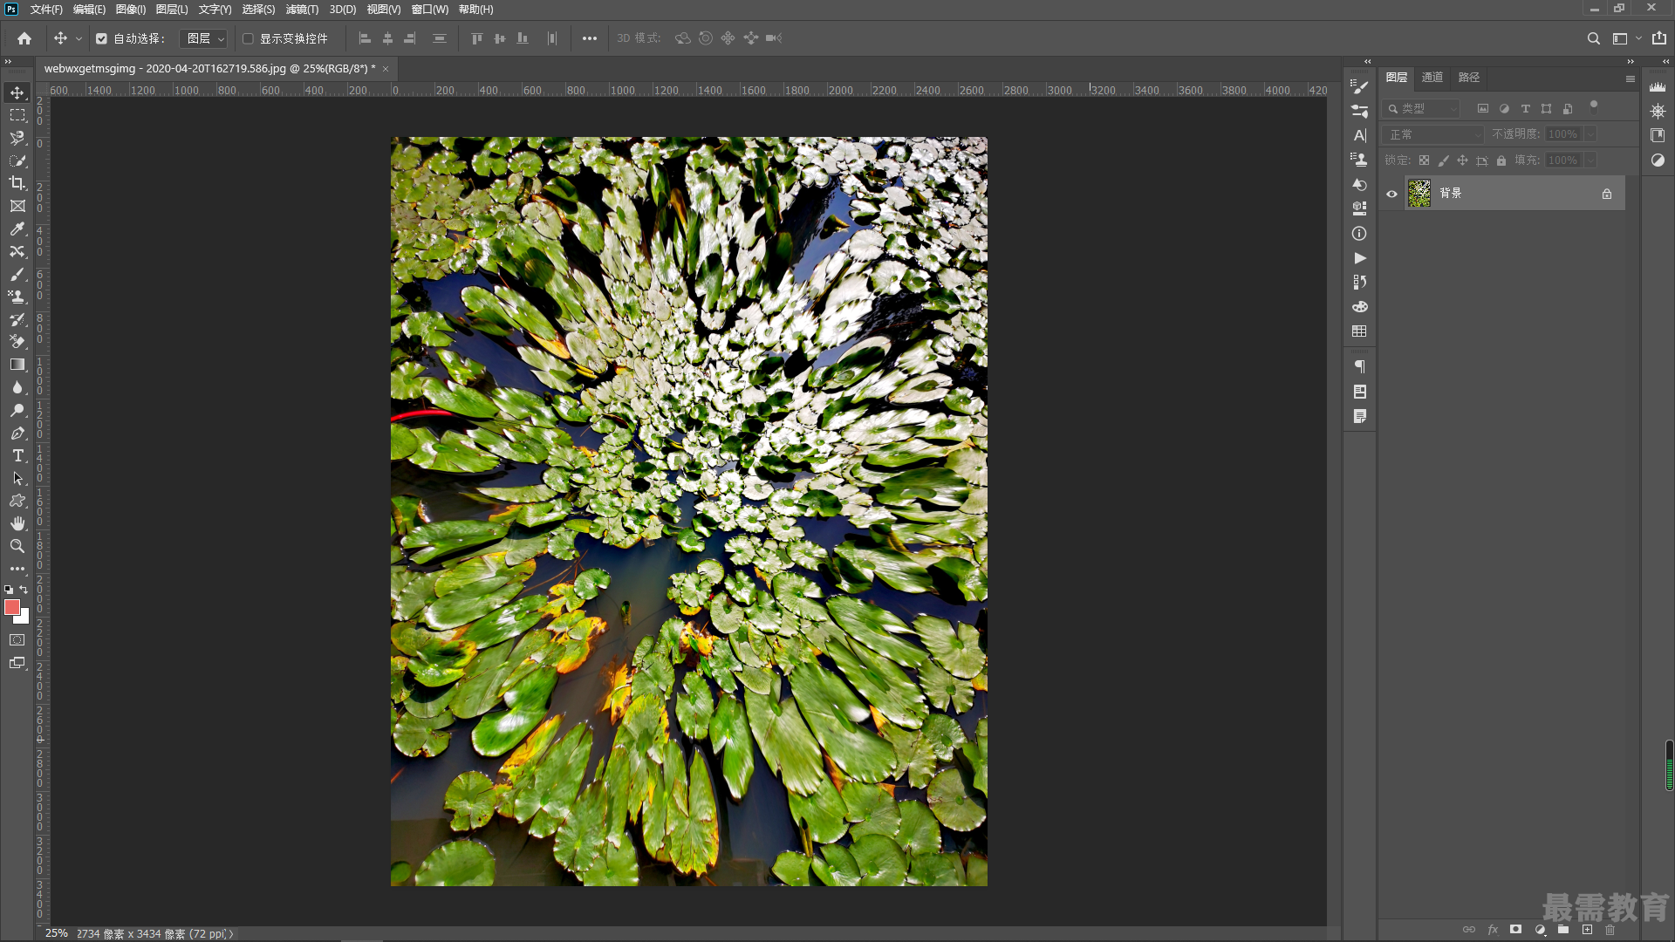1675x942 pixels.
Task: Select the Pen tool
Action: [17, 433]
